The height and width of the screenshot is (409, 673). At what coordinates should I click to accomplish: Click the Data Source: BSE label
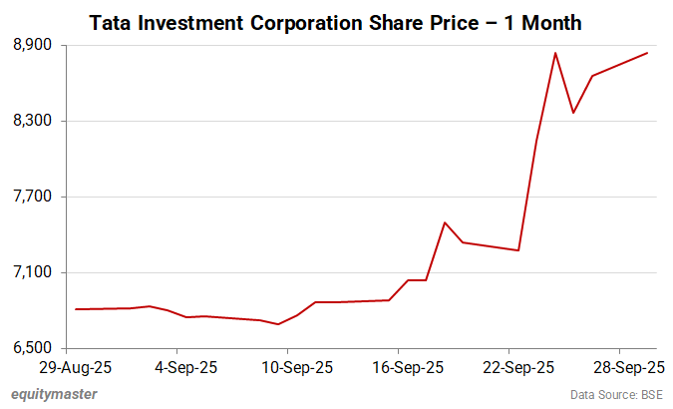[618, 394]
